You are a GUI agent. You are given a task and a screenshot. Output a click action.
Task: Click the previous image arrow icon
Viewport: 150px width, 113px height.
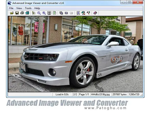tap(66, 13)
